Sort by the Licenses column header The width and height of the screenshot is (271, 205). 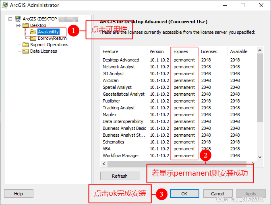coord(213,51)
